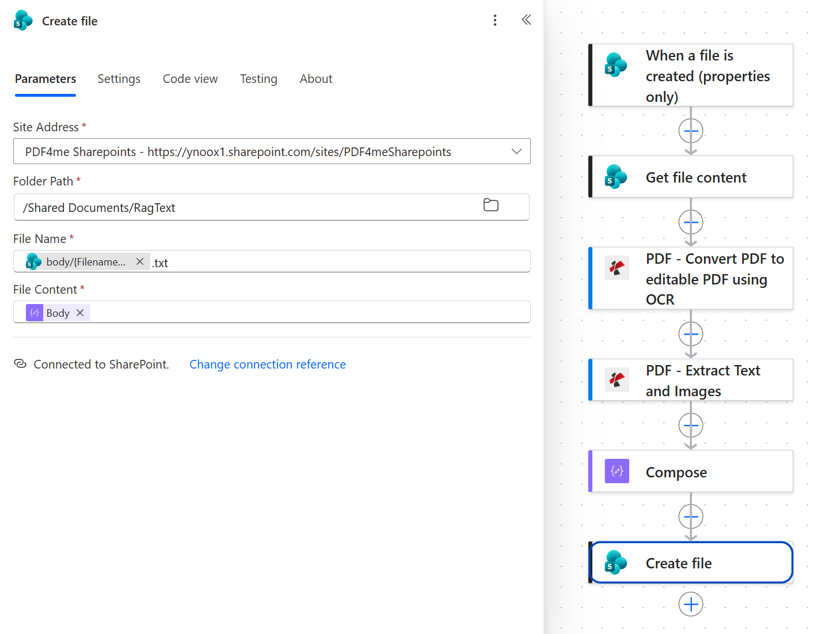
Task: Click SharePoint icon on trigger card
Action: point(616,64)
